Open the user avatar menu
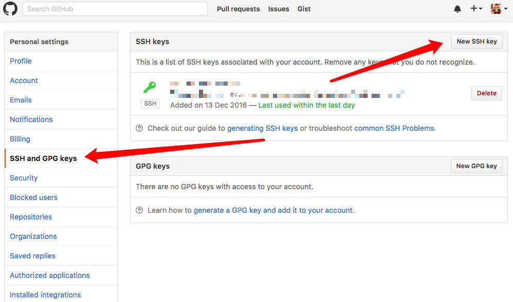Viewport: 513px width, 302px height. tap(499, 9)
